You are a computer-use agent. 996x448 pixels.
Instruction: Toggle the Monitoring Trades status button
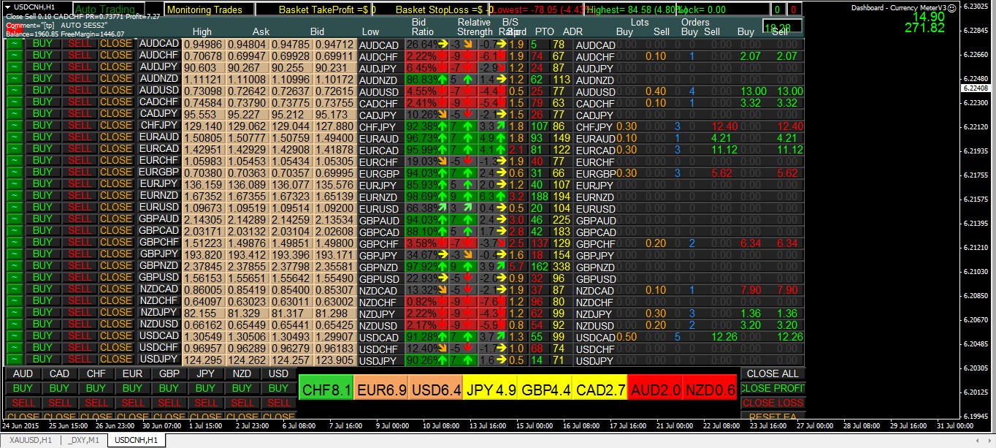point(210,10)
